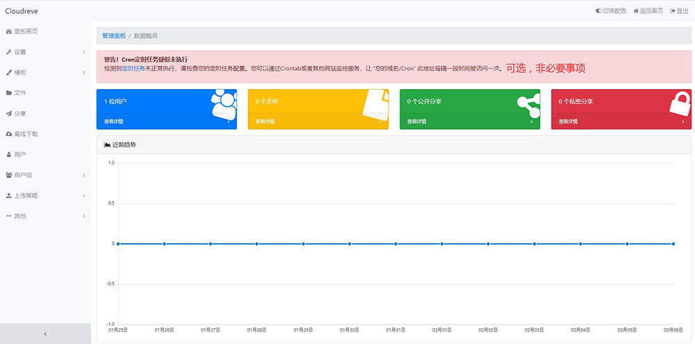Collapse the sidebar with bottom arrow
The height and width of the screenshot is (344, 695).
45,334
